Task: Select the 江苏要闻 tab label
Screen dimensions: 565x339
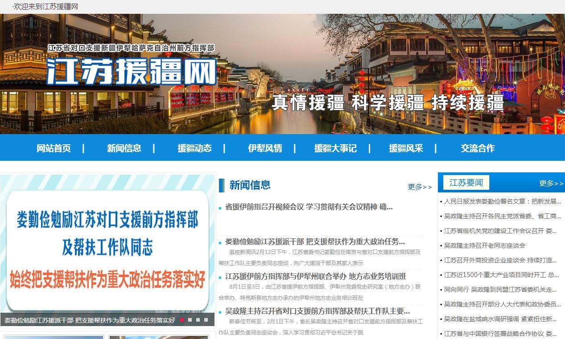Action: click(x=466, y=183)
